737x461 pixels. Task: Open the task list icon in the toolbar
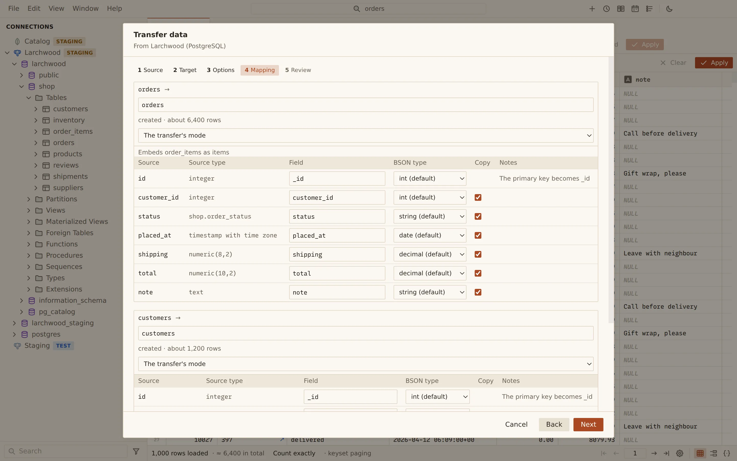click(x=649, y=9)
